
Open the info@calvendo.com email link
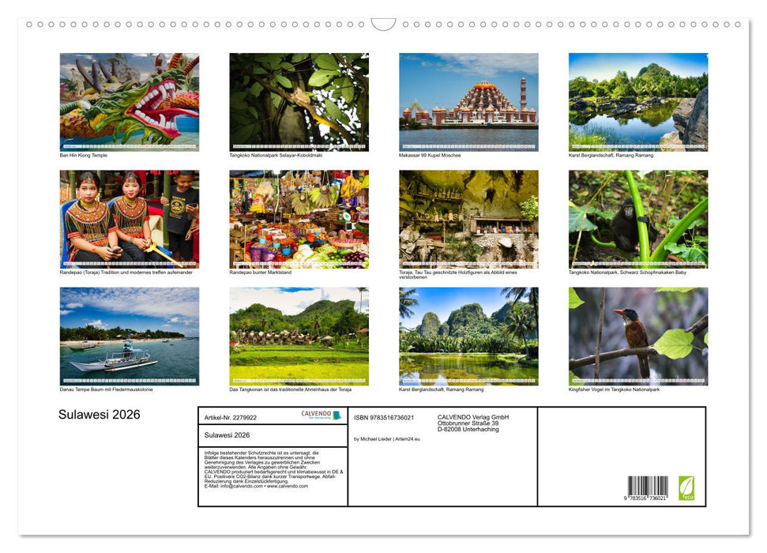click(240, 487)
